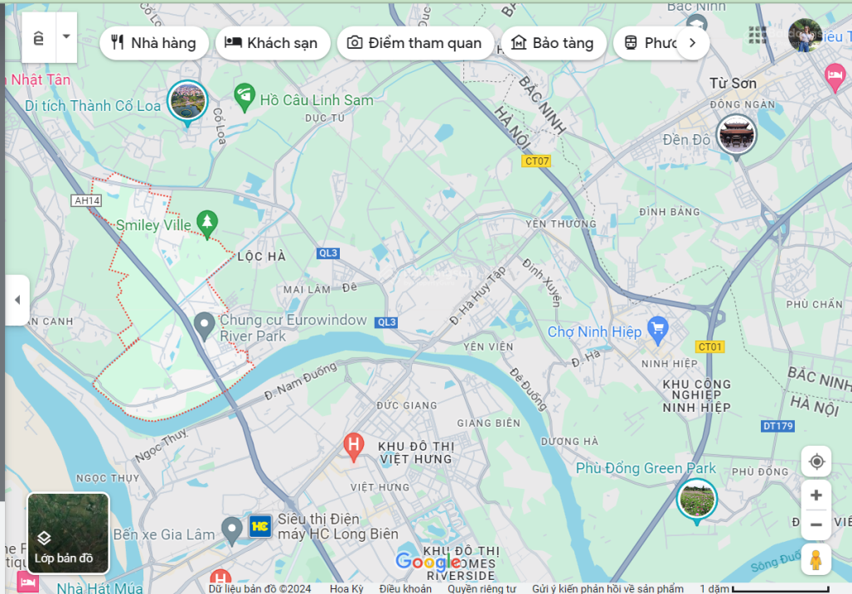Click the HC Long Biên store marker
852x594 pixels.
[260, 526]
